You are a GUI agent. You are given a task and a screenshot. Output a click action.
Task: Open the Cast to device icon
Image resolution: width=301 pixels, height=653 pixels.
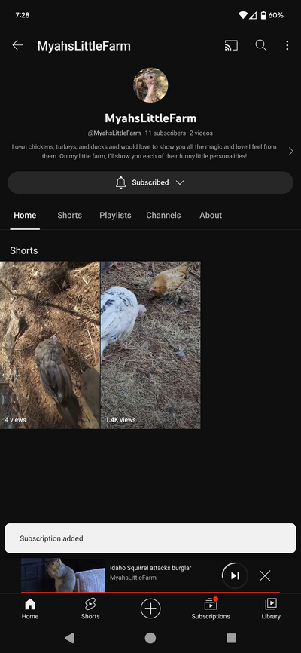pos(231,45)
